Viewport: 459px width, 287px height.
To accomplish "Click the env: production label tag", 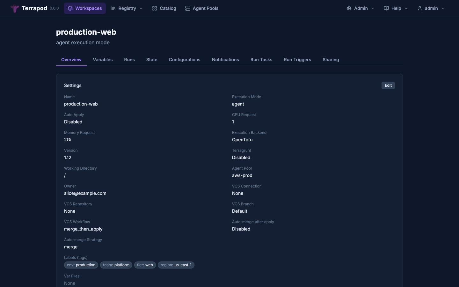I will point(81,265).
